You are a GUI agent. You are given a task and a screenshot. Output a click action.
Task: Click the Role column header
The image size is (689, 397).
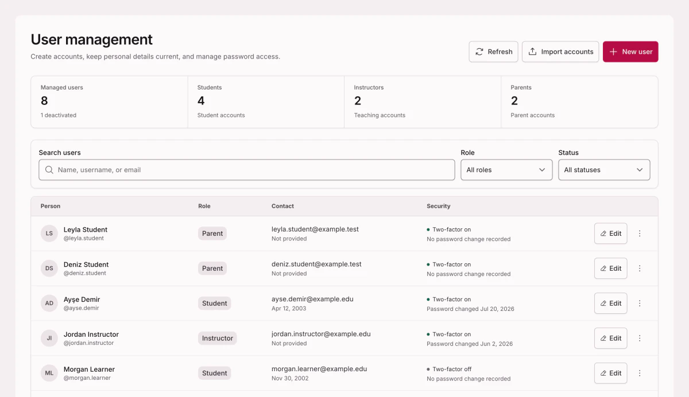click(x=204, y=206)
